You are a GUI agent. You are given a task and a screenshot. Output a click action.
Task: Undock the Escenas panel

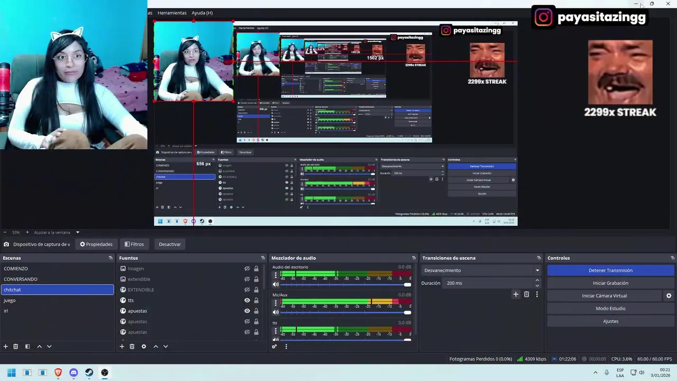[x=111, y=258]
